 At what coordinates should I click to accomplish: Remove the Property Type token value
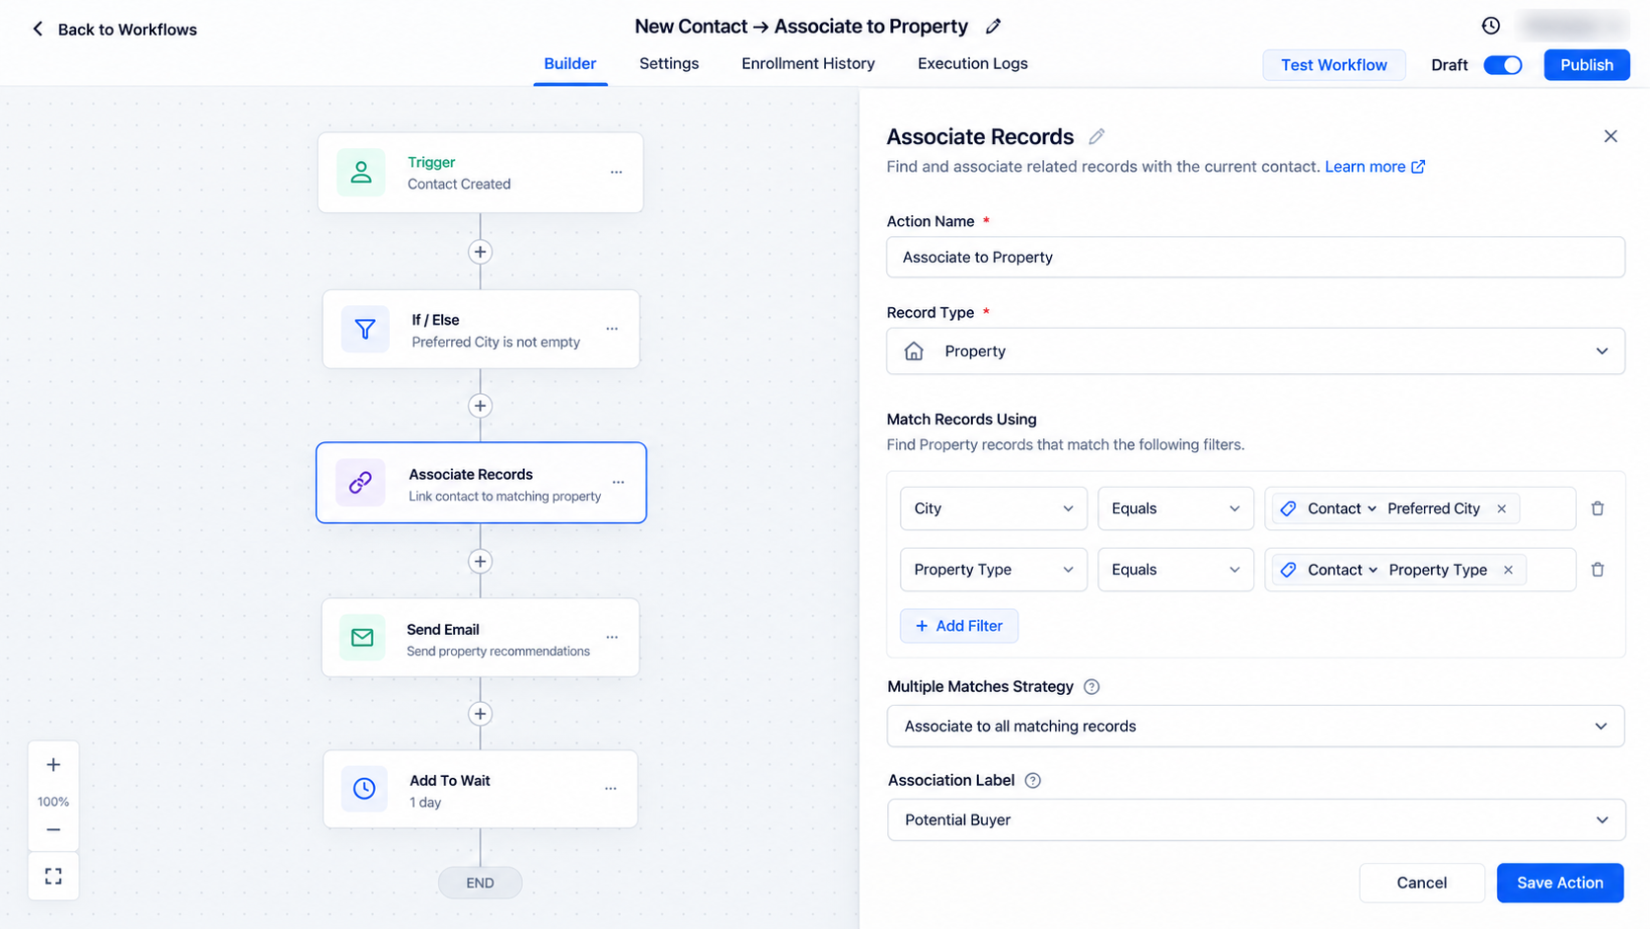point(1508,570)
